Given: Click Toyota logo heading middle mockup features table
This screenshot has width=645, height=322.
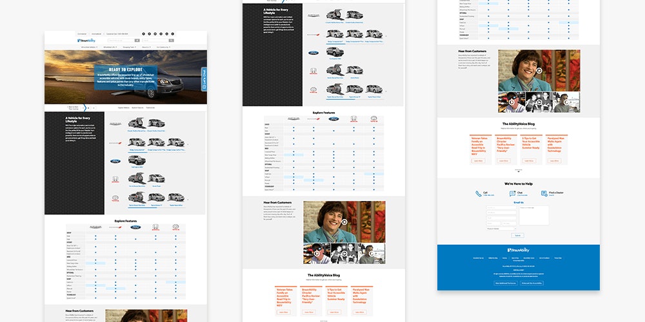Looking at the screenshot, I should (374, 118).
